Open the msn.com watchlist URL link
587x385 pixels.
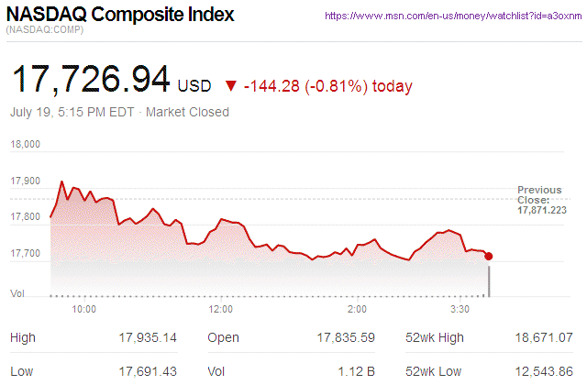click(455, 16)
